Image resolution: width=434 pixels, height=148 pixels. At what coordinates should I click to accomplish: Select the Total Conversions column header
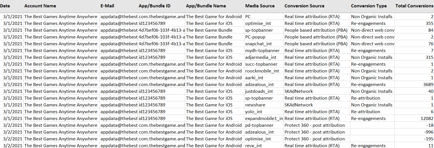pyautogui.click(x=414, y=6)
